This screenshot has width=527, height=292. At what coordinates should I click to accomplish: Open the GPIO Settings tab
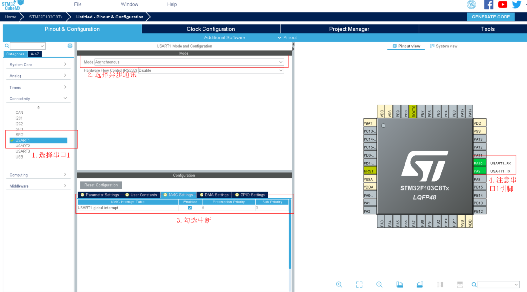pyautogui.click(x=250, y=195)
